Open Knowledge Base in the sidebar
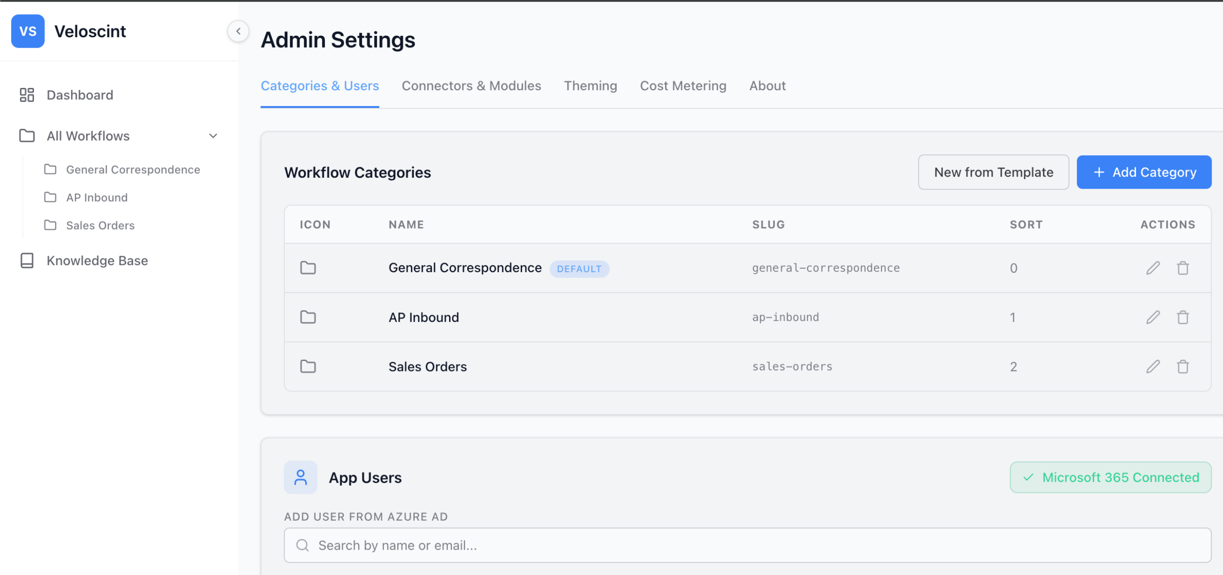Image resolution: width=1223 pixels, height=575 pixels. [x=97, y=260]
